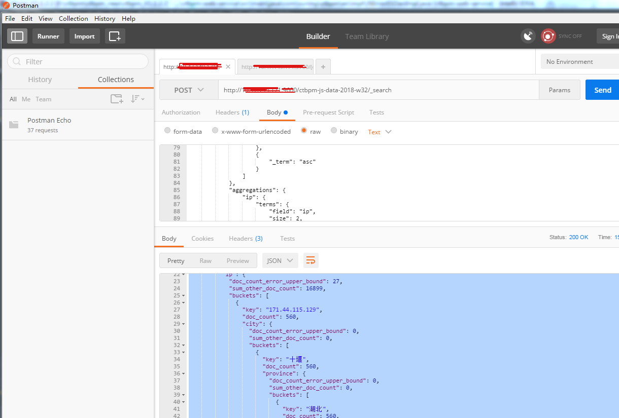Close the first request tab

[x=228, y=66]
